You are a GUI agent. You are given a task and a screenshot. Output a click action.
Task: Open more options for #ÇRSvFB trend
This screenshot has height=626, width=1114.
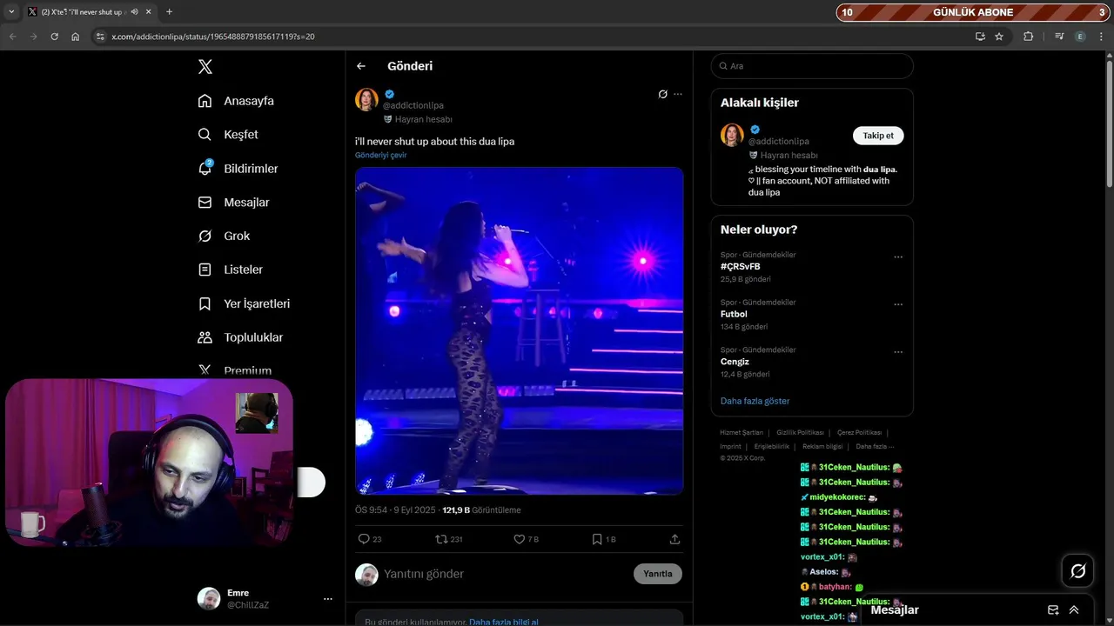(x=898, y=256)
